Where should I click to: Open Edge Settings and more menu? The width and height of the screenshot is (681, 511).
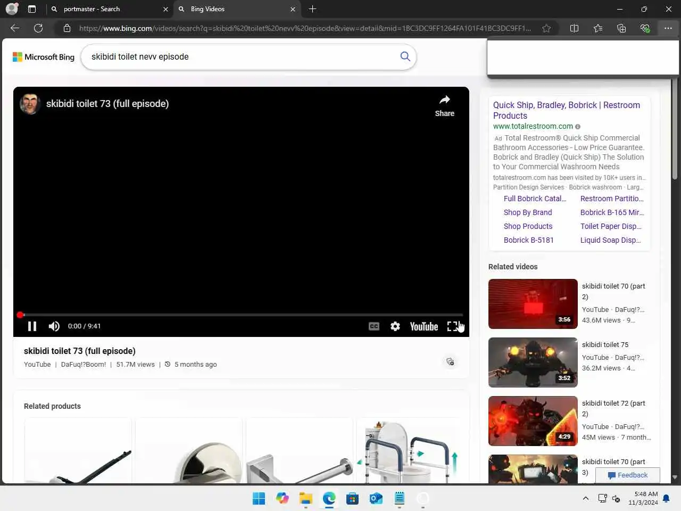tap(668, 28)
